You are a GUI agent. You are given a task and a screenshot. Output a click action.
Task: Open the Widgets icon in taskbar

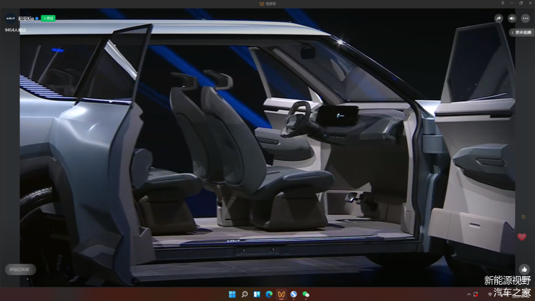pyautogui.click(x=257, y=294)
